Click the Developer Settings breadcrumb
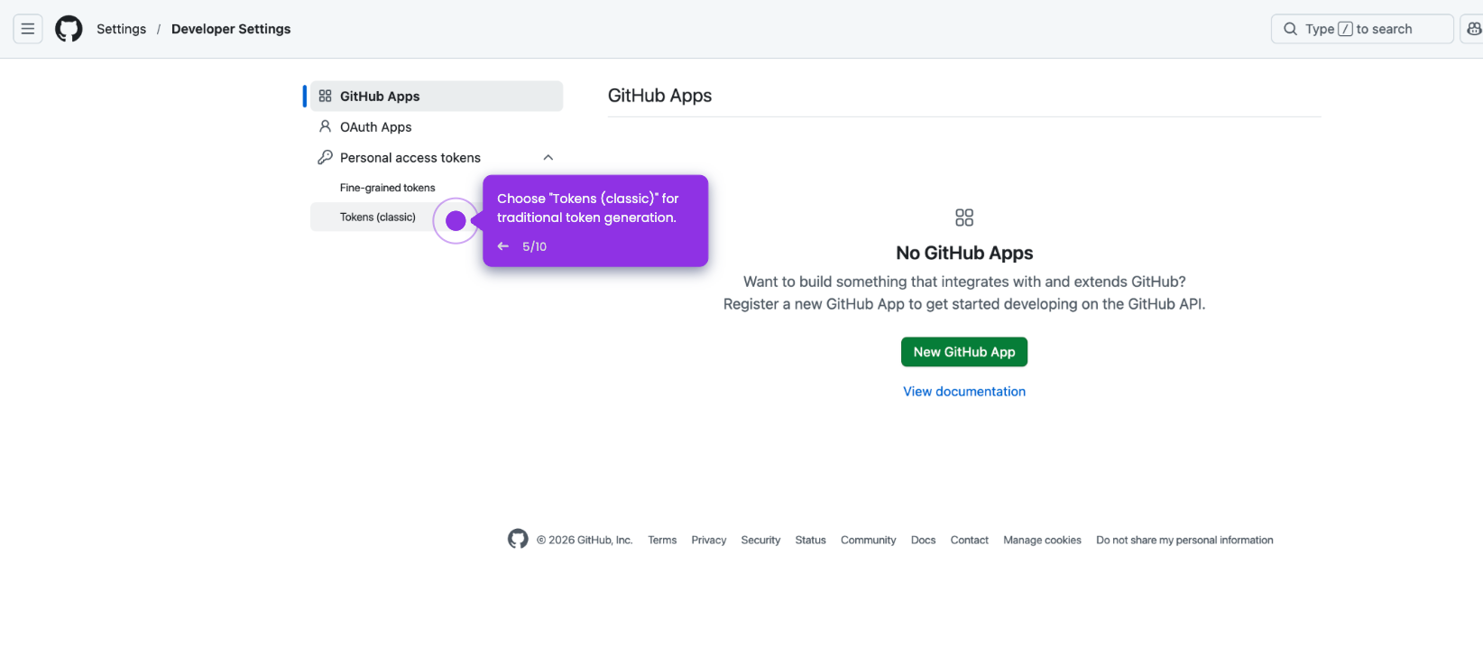 [231, 29]
